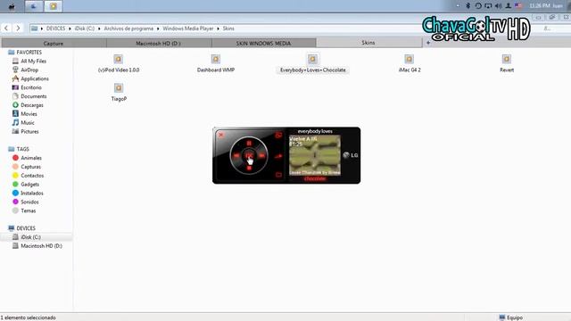Click DEVICES in the address path
571x321 pixels.
[x=55, y=29]
